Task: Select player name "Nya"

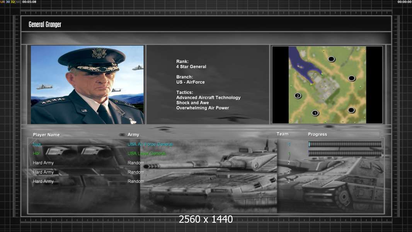Action: 37,145
